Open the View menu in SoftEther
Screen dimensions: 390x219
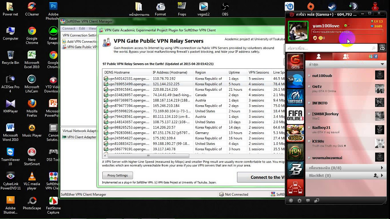tap(93, 28)
